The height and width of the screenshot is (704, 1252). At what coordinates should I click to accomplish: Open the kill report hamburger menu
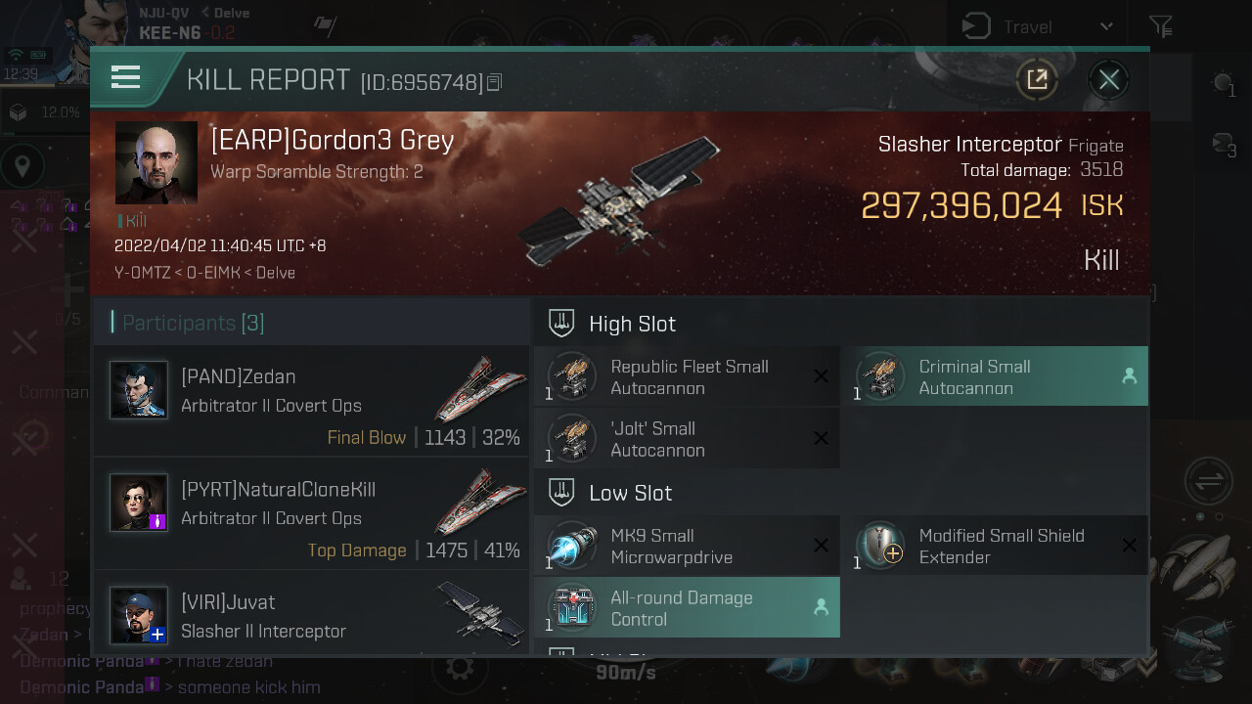(x=126, y=77)
